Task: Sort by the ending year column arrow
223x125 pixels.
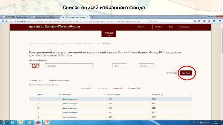Action: tap(190, 95)
